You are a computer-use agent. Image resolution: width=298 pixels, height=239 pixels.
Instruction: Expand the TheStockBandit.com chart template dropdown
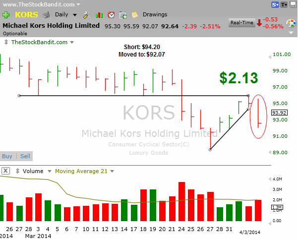pos(72,42)
